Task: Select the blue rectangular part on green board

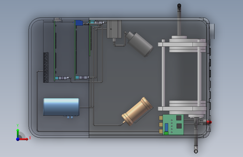Action: click(166, 127)
